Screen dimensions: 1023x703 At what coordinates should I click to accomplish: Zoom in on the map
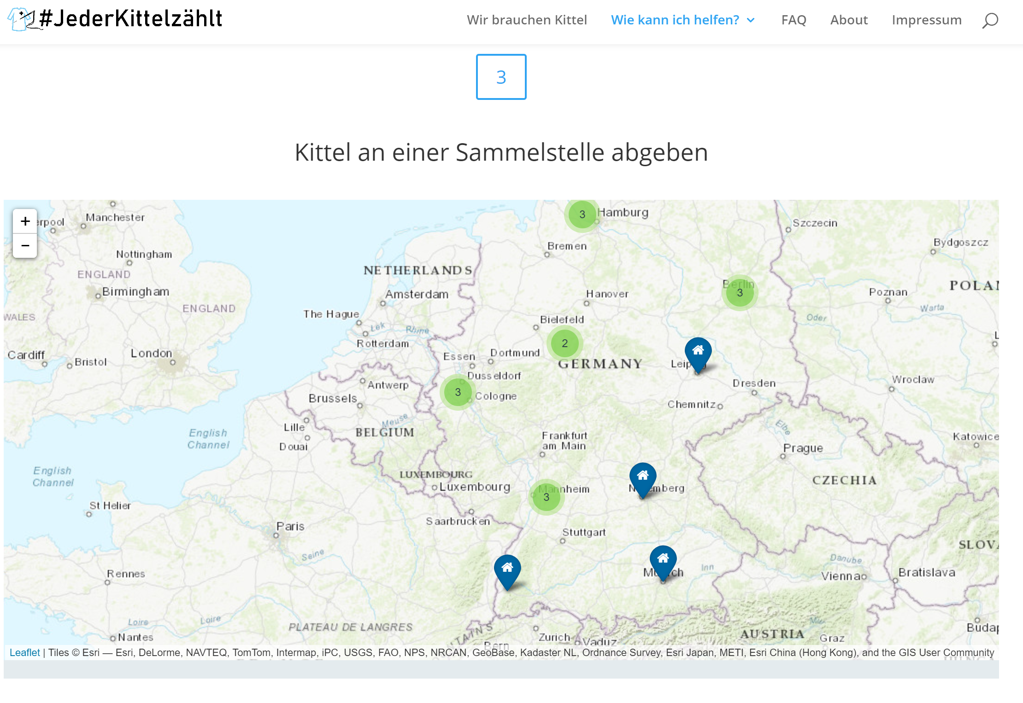tap(25, 221)
